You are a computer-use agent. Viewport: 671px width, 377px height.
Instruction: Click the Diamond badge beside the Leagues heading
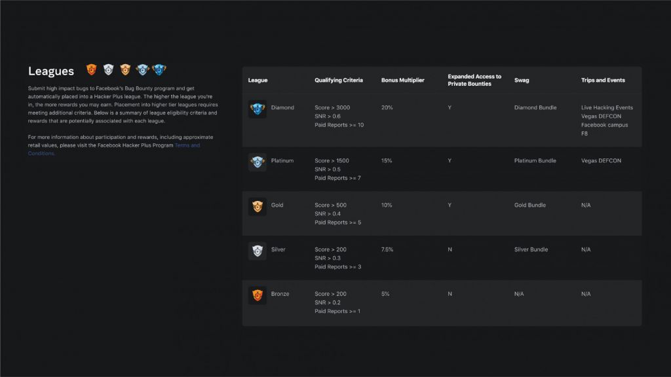click(x=159, y=69)
